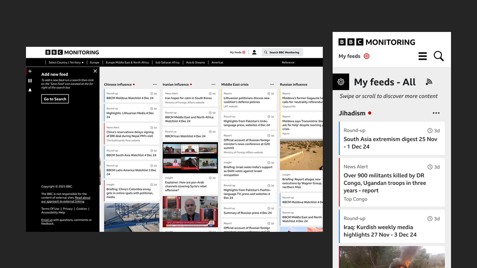Viewport: 477px width, 268px height.
Task: Click the Search BBC Monitoring field
Action: (x=282, y=52)
